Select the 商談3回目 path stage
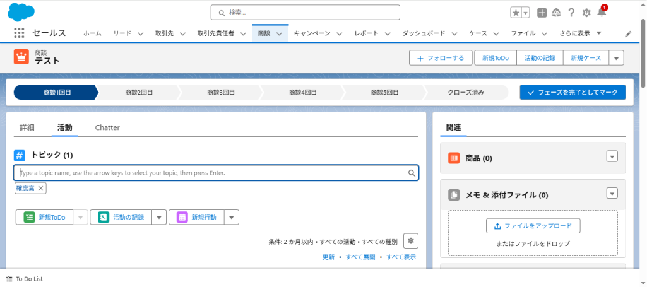The image size is (647, 287). click(221, 93)
